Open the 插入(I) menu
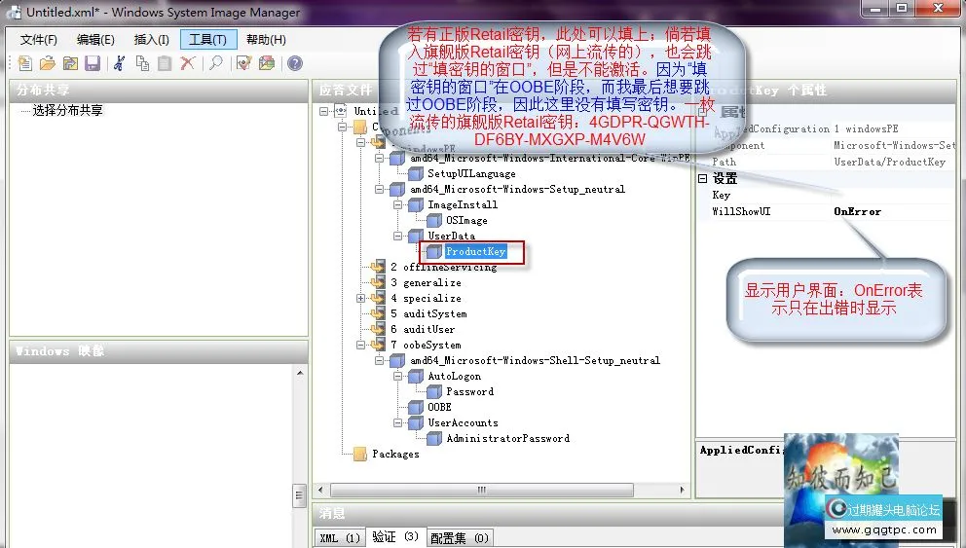This screenshot has width=966, height=548. tap(152, 39)
